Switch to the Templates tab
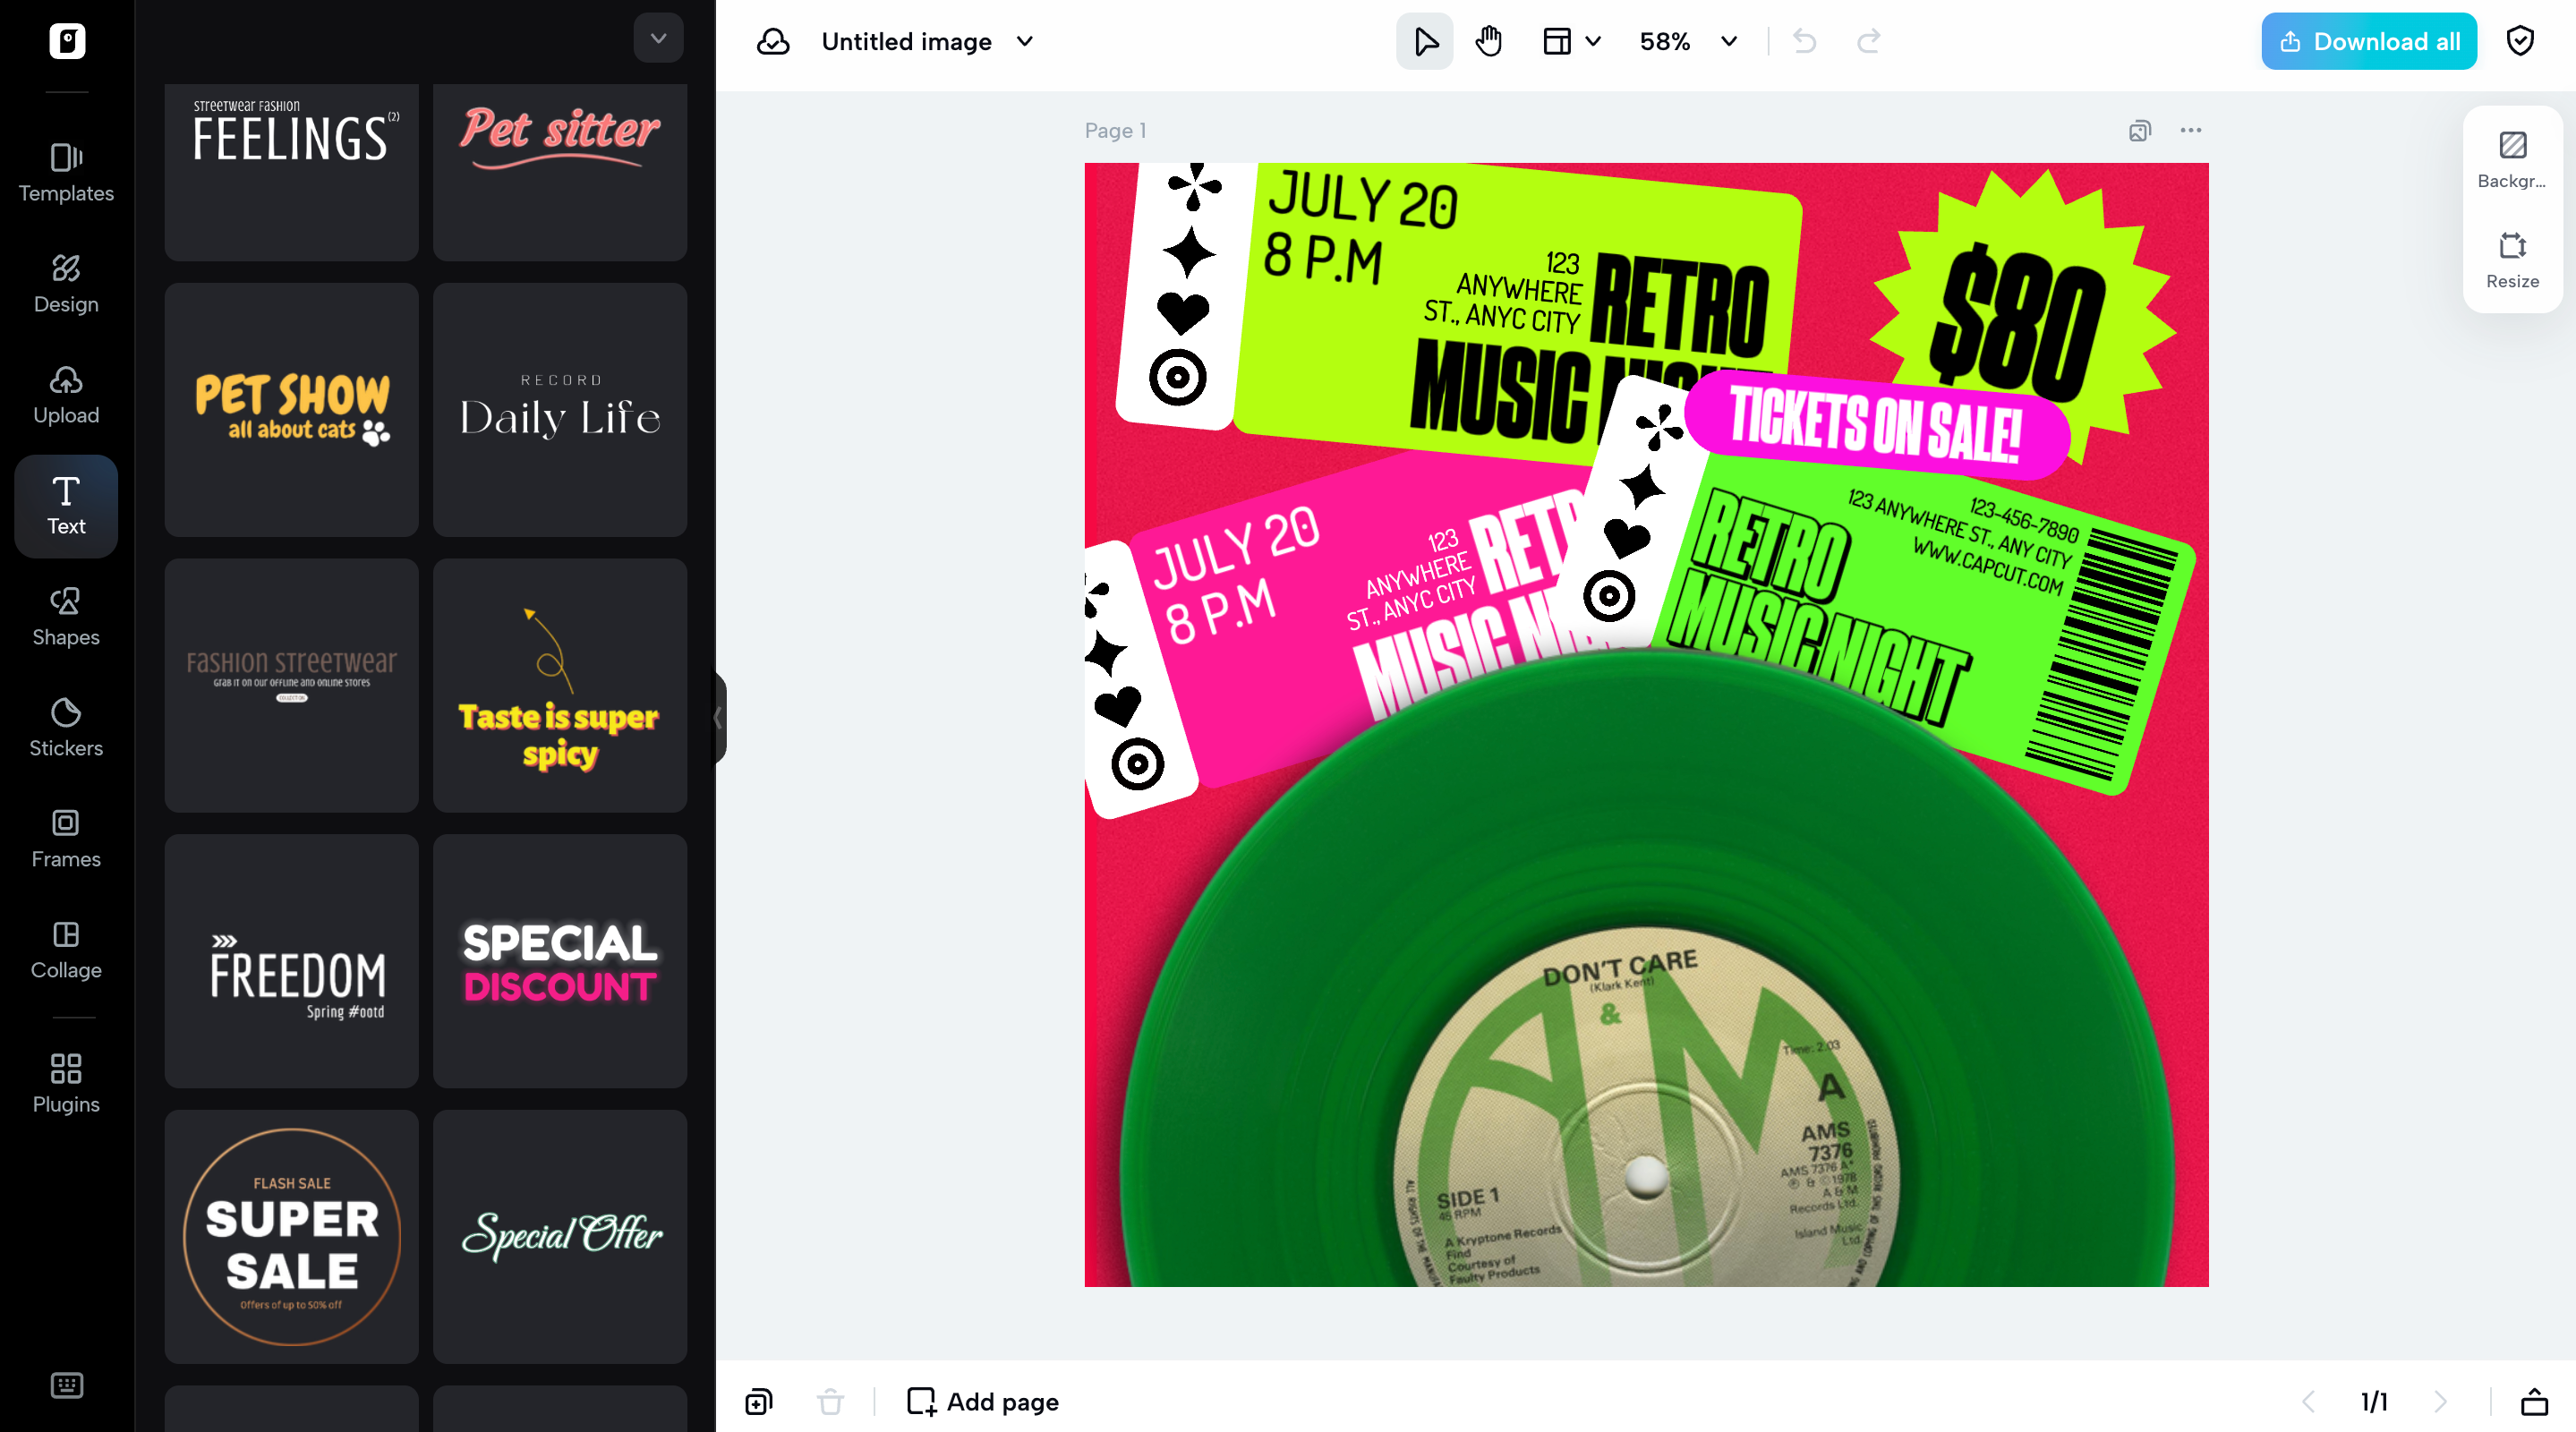This screenshot has width=2576, height=1432. pos(66,172)
